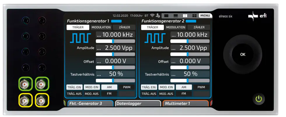286x117 pixels.
Task: Open ZÄHLER tab in Funktionsgenerator 2
Action: pyautogui.click(x=198, y=27)
